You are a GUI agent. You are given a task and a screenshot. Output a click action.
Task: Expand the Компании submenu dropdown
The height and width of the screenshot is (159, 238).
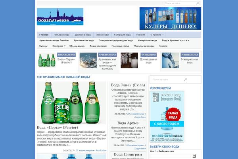(x=59, y=46)
